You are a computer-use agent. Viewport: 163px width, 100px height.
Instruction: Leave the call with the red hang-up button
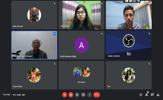click(97, 95)
